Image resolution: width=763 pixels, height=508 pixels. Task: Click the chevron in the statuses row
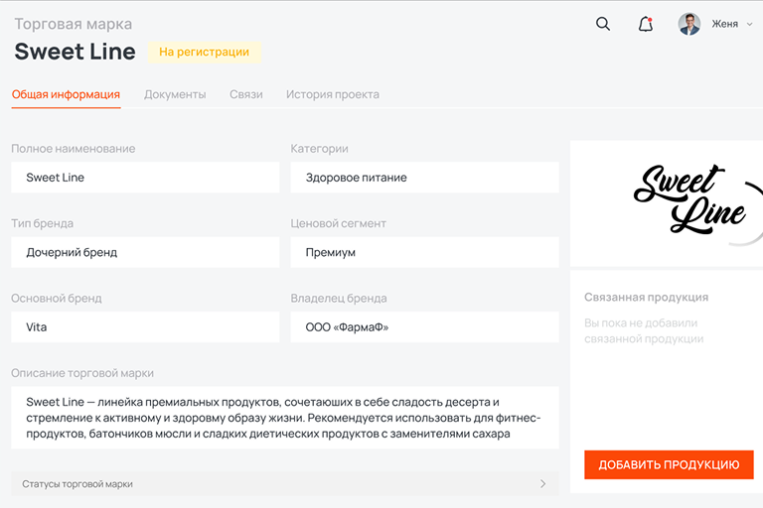point(542,483)
